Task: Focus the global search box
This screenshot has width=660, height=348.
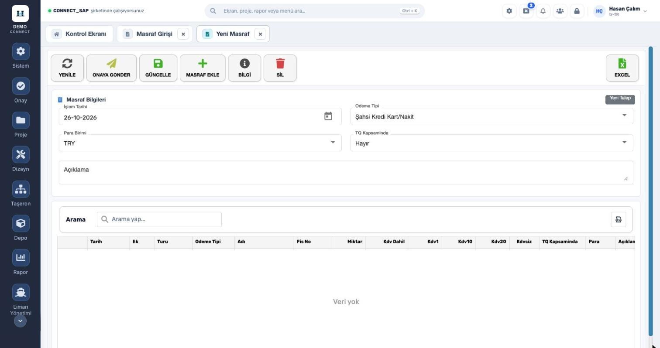Action: tap(314, 11)
